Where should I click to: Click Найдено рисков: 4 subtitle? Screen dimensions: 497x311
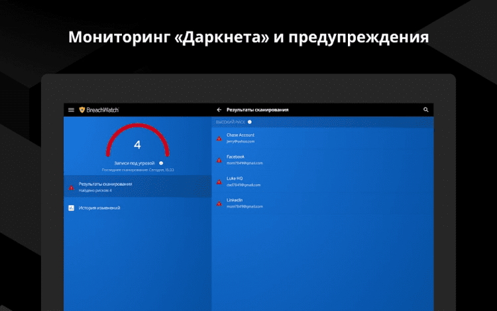(95, 190)
